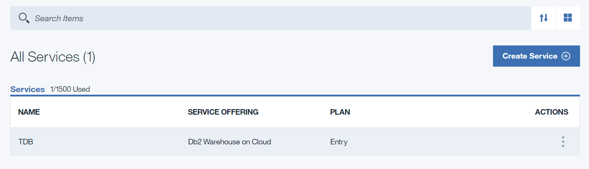Sort by the SERVICE OFFERING column header
Viewport: 589px width, 169px height.
[x=223, y=112]
